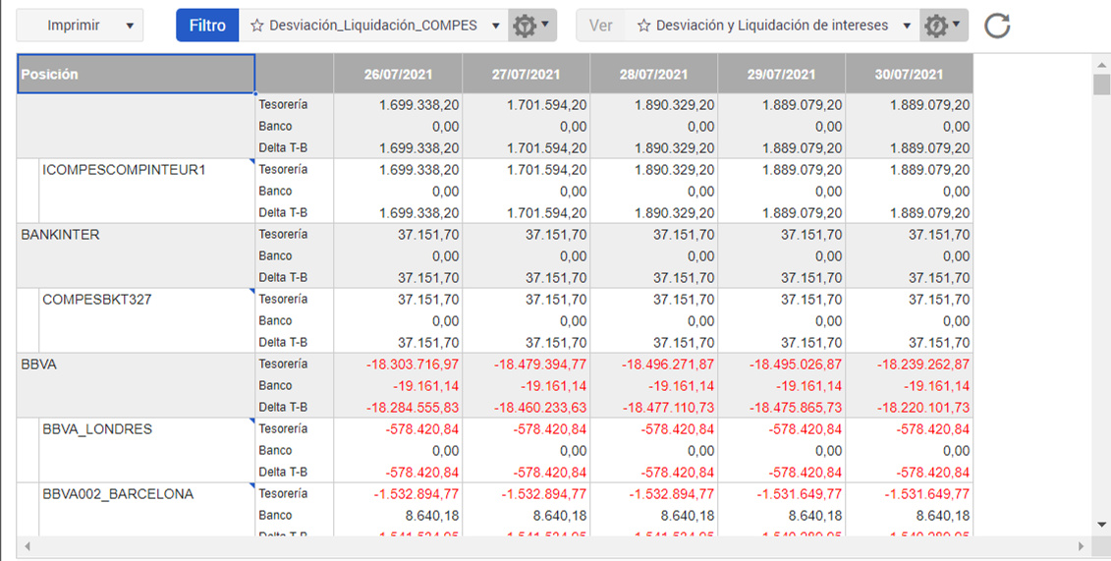Click the Ver button
The image size is (1111, 561).
601,26
